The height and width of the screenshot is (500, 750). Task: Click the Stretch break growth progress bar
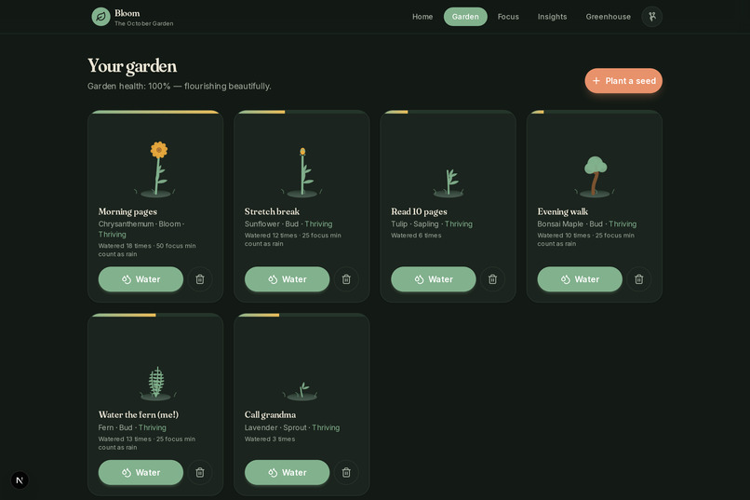(x=301, y=113)
